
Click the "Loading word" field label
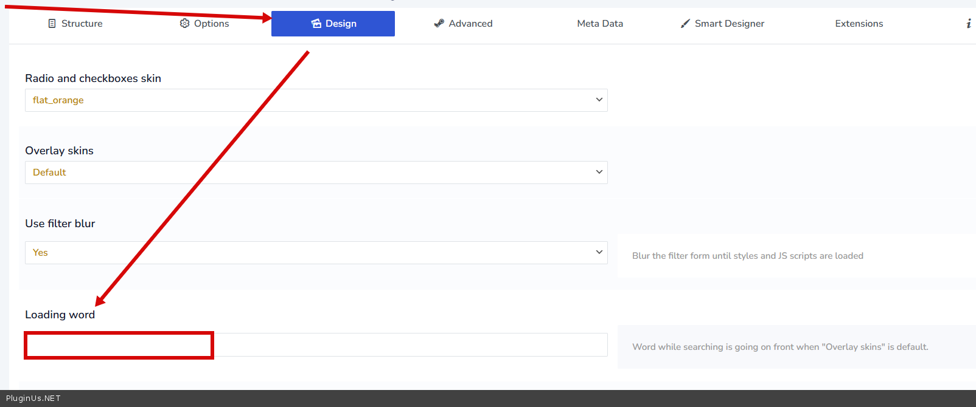pyautogui.click(x=60, y=315)
